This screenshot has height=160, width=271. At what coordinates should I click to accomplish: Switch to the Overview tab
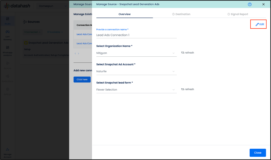pos(125,14)
